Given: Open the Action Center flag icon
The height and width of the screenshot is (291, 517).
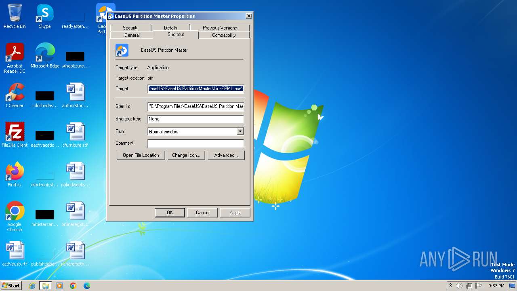Looking at the screenshot, I should tap(479, 286).
